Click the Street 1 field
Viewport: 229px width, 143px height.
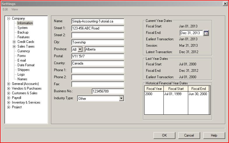(98, 28)
